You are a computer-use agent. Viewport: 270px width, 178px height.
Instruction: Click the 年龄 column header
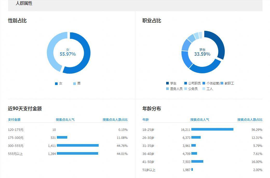click(146, 120)
